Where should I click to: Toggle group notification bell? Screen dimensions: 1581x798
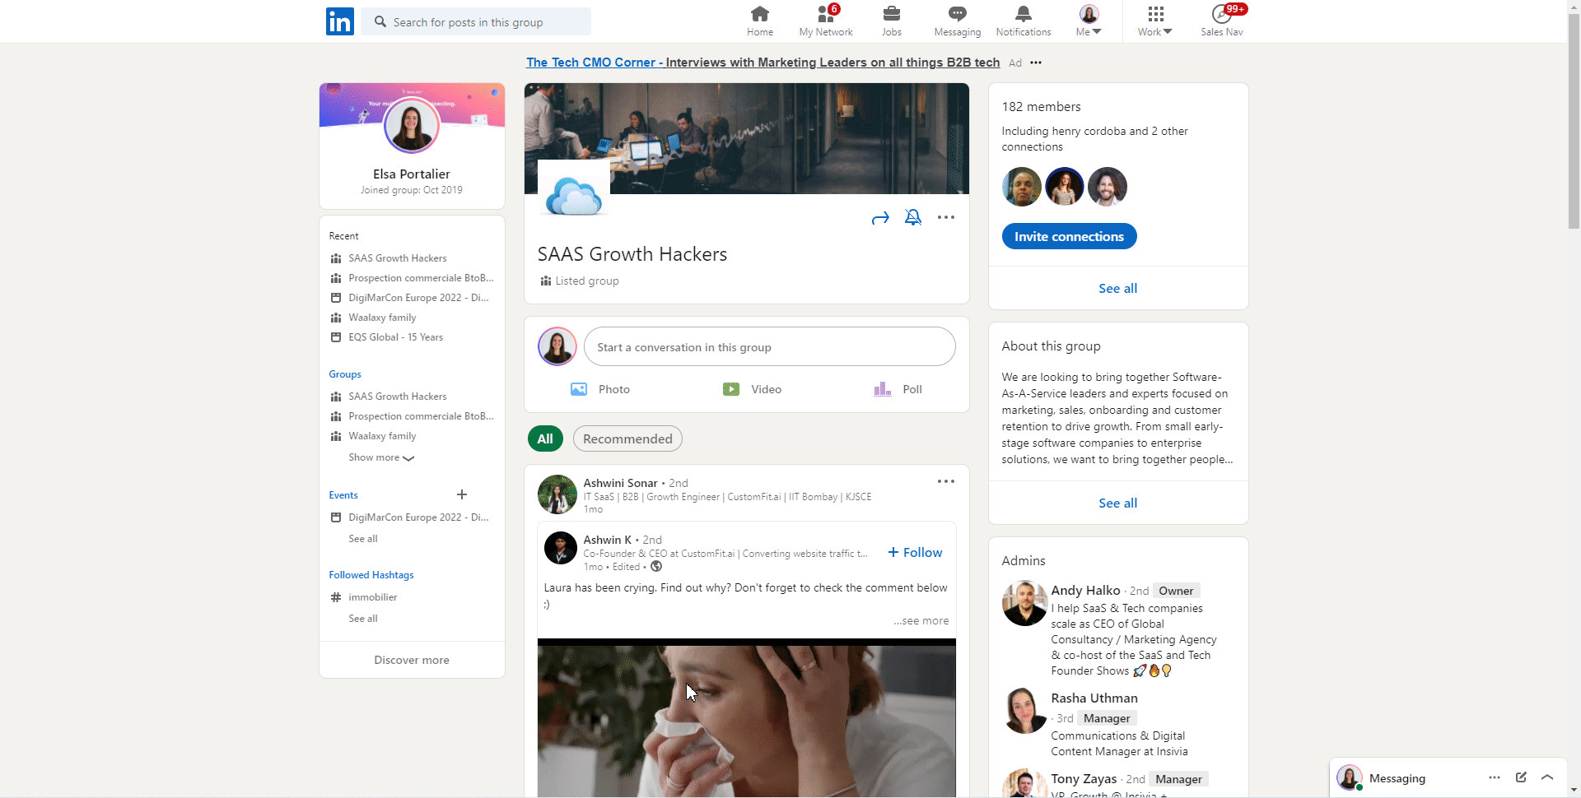point(913,217)
